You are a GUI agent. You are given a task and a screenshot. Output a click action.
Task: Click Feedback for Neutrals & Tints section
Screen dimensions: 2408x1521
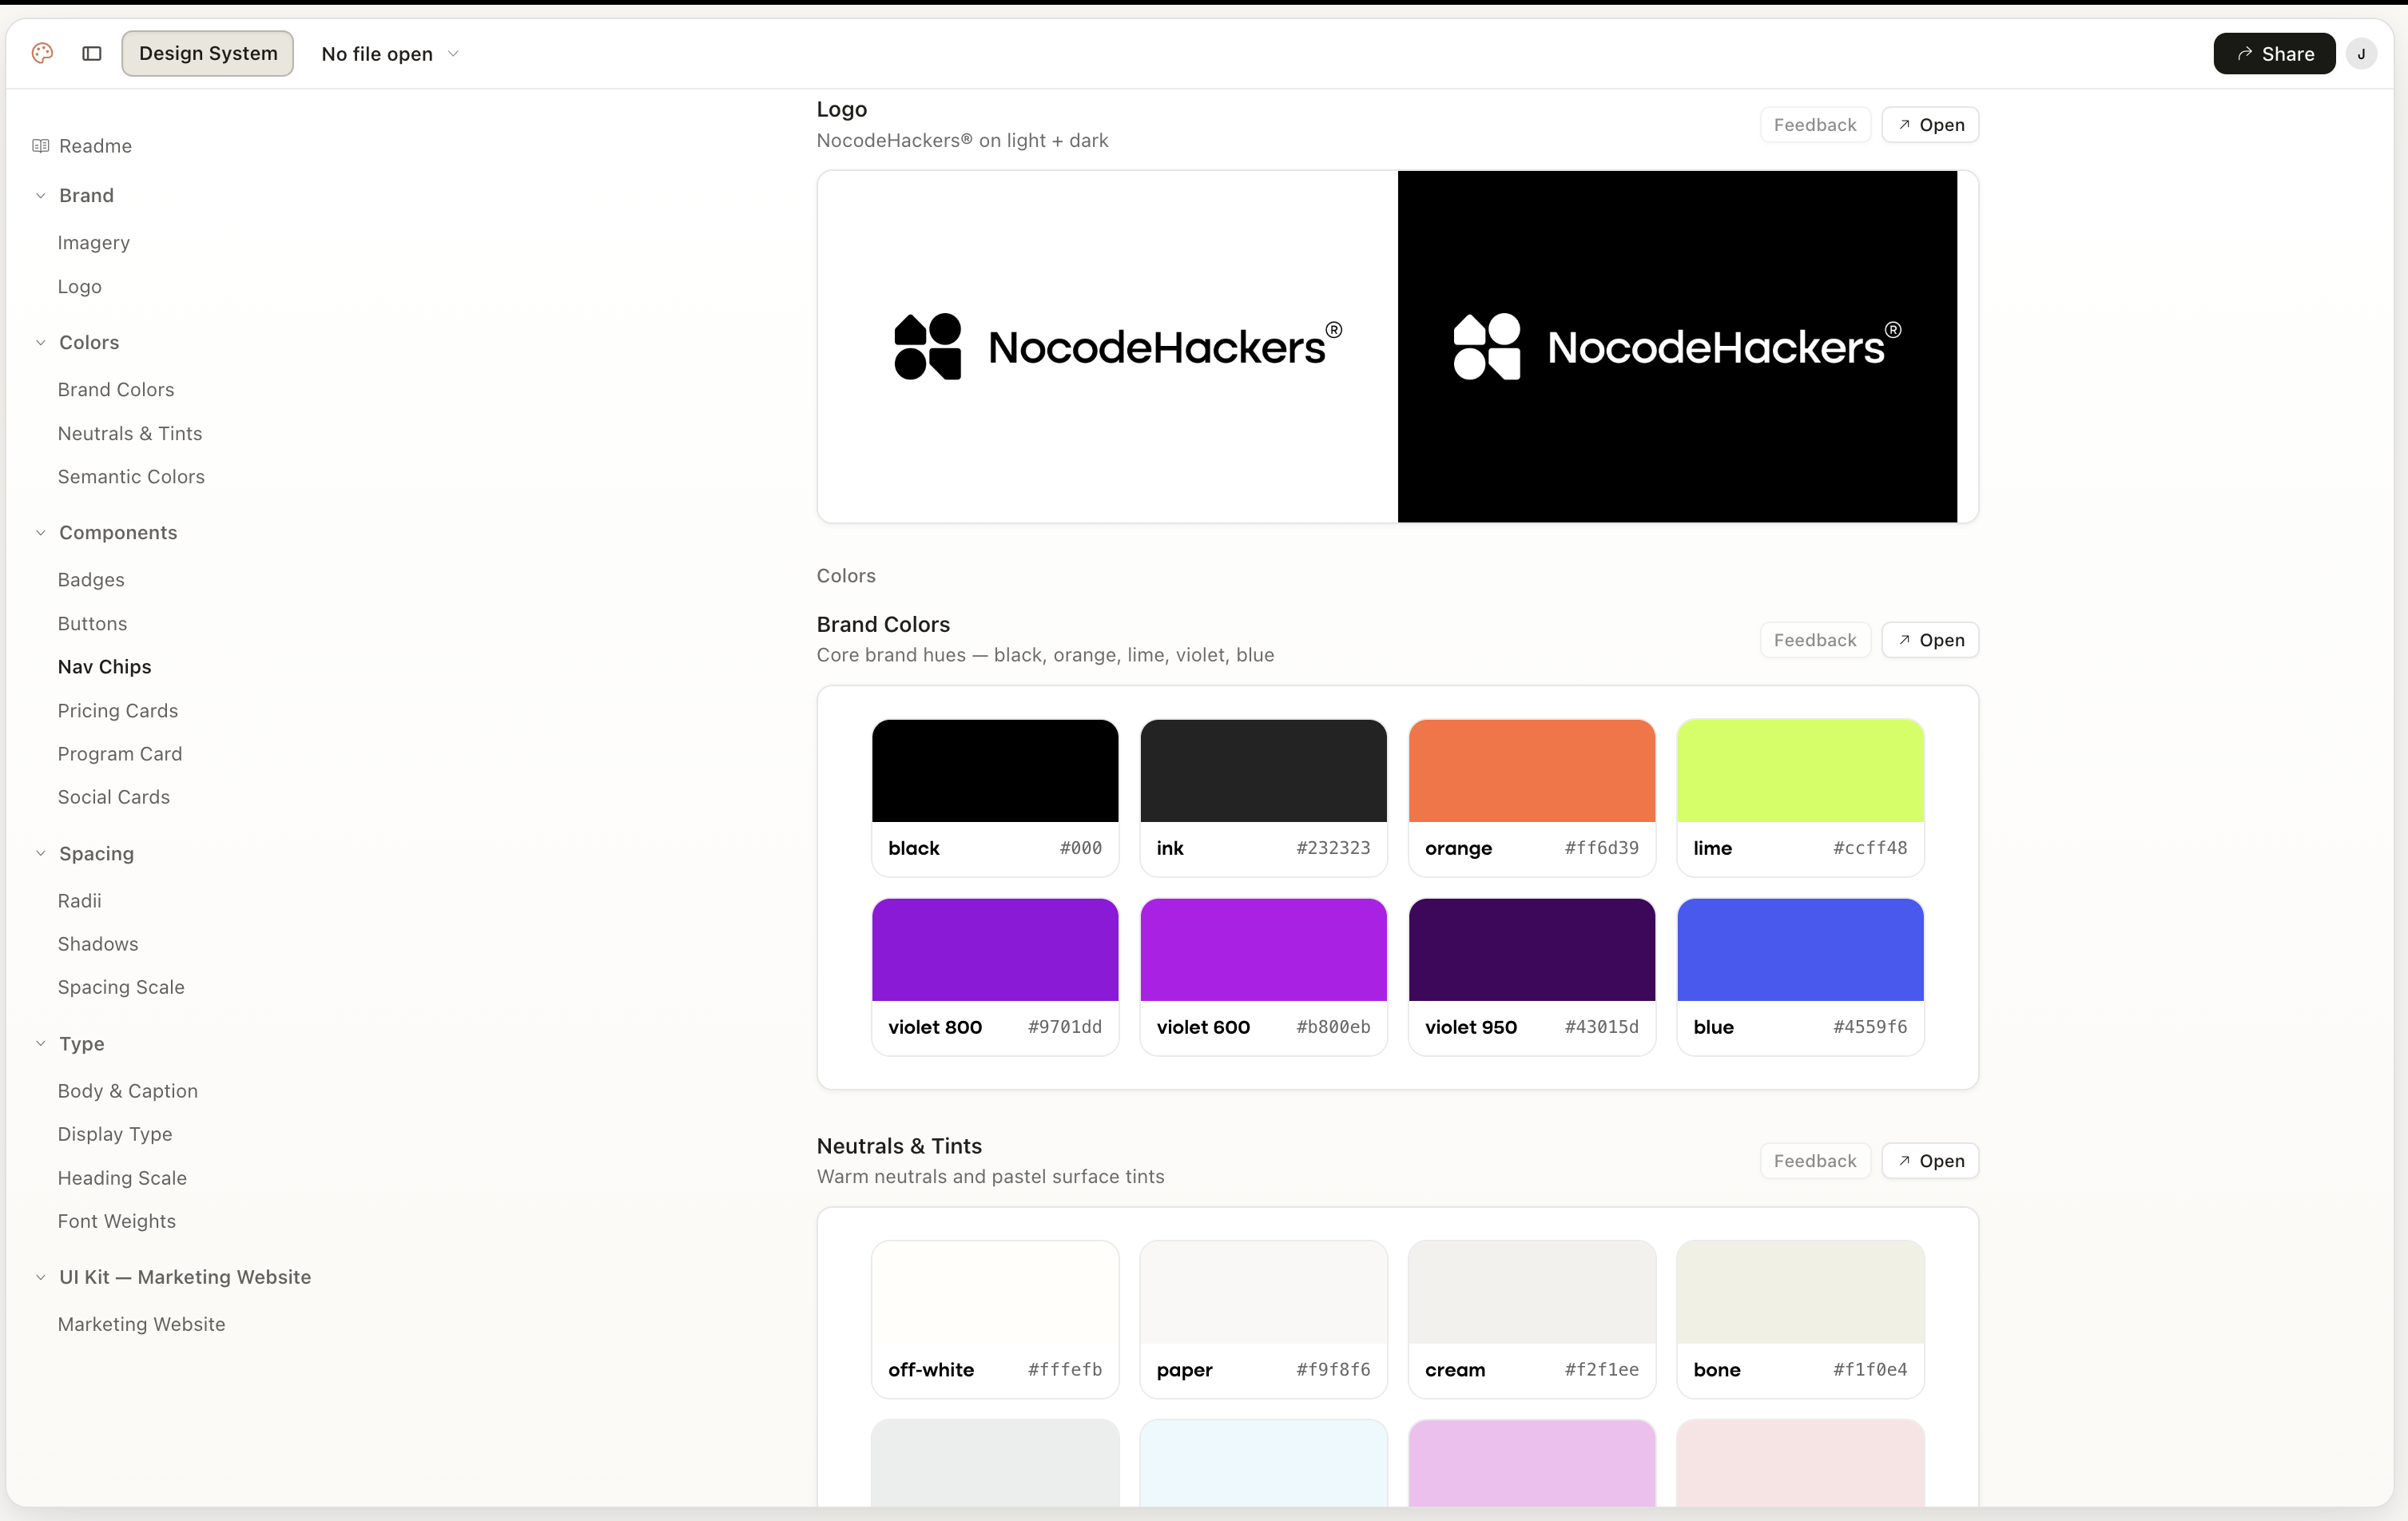1815,1161
